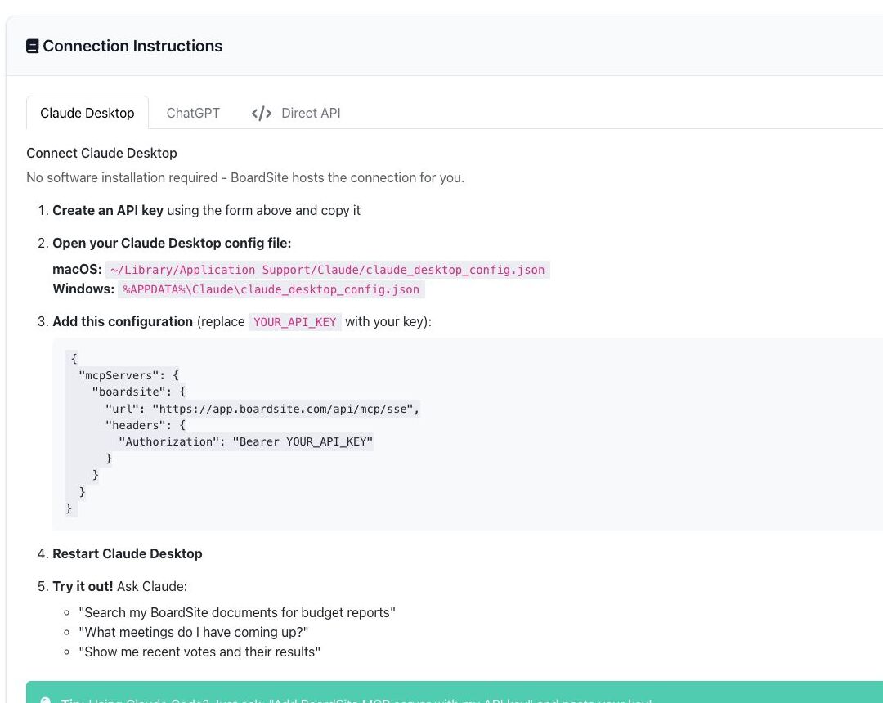Click the lightbulb icon in the green tip banner
The image size is (883, 703).
pos(46,701)
